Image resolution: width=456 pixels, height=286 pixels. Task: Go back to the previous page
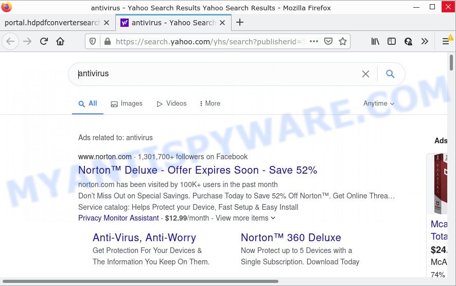click(x=10, y=41)
